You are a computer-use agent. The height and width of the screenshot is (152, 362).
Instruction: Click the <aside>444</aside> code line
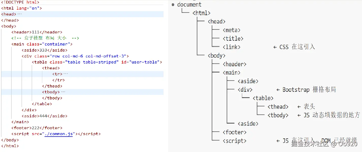[x=45, y=116]
